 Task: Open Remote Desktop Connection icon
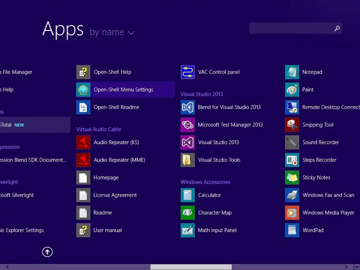tap(292, 107)
